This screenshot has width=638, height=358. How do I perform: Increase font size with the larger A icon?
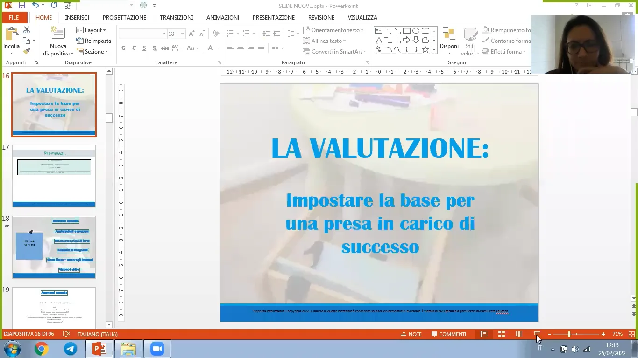click(192, 34)
